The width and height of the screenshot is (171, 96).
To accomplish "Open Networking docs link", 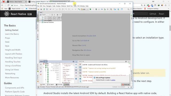I will (10, 74).
